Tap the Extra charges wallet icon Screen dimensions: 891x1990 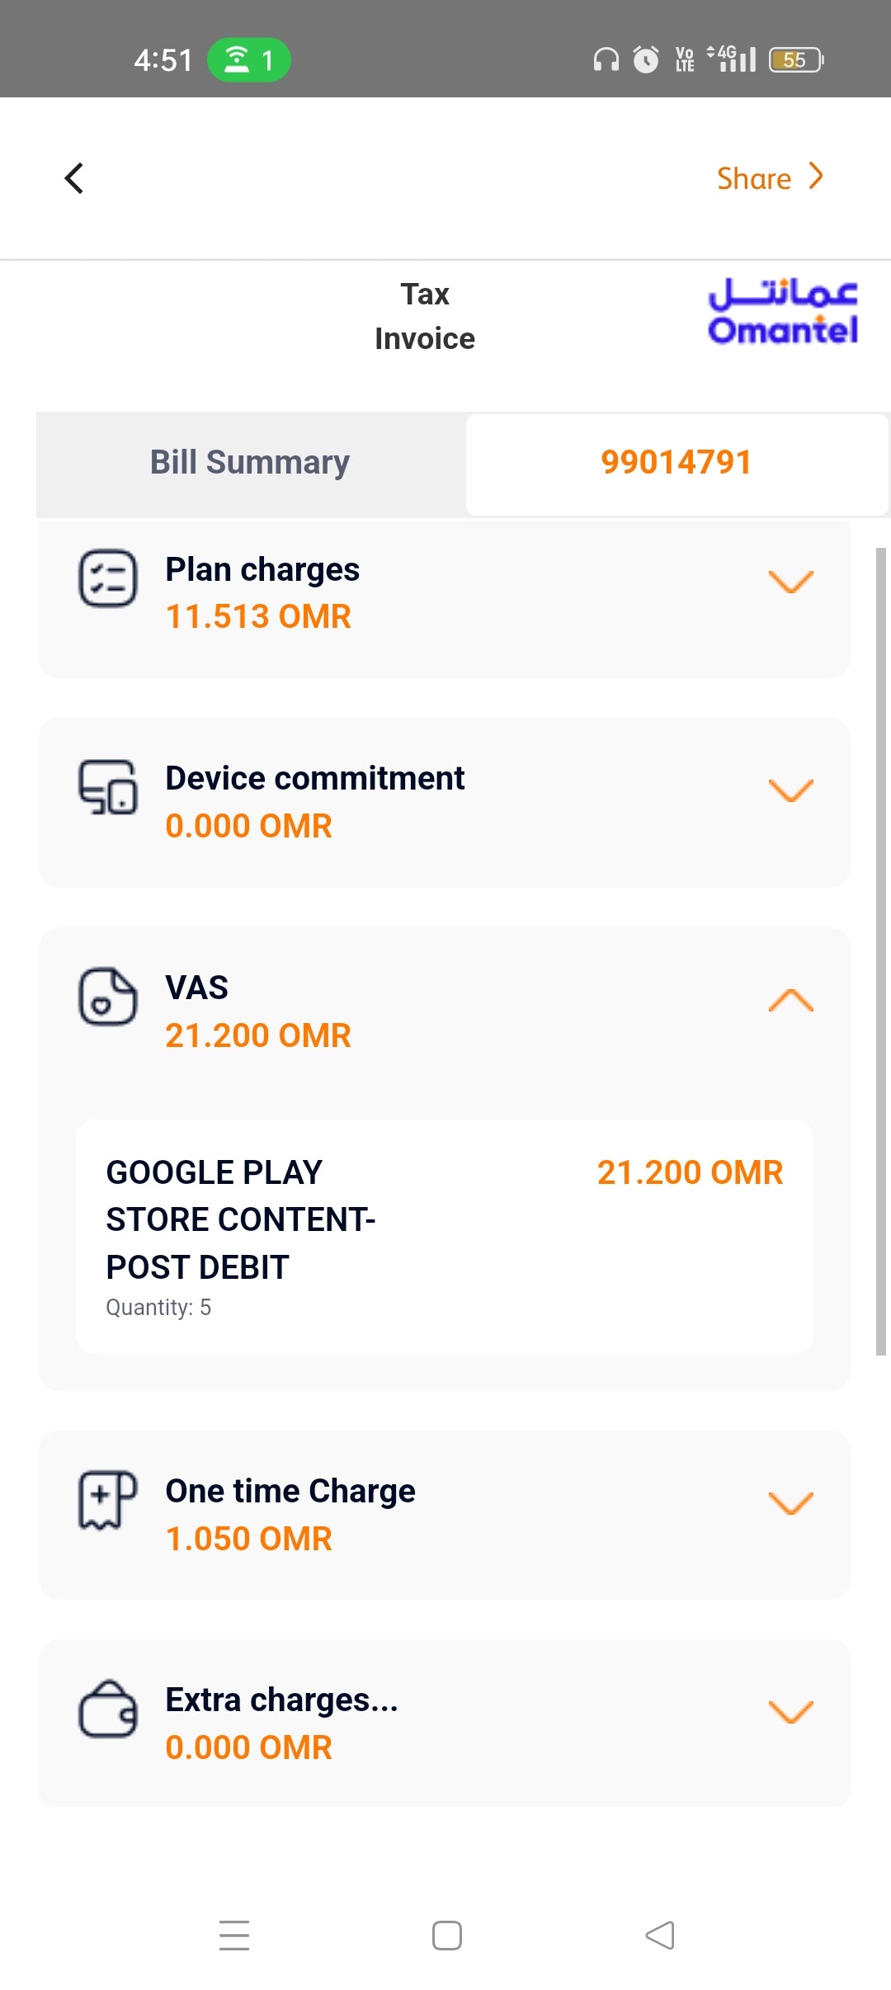click(108, 1709)
